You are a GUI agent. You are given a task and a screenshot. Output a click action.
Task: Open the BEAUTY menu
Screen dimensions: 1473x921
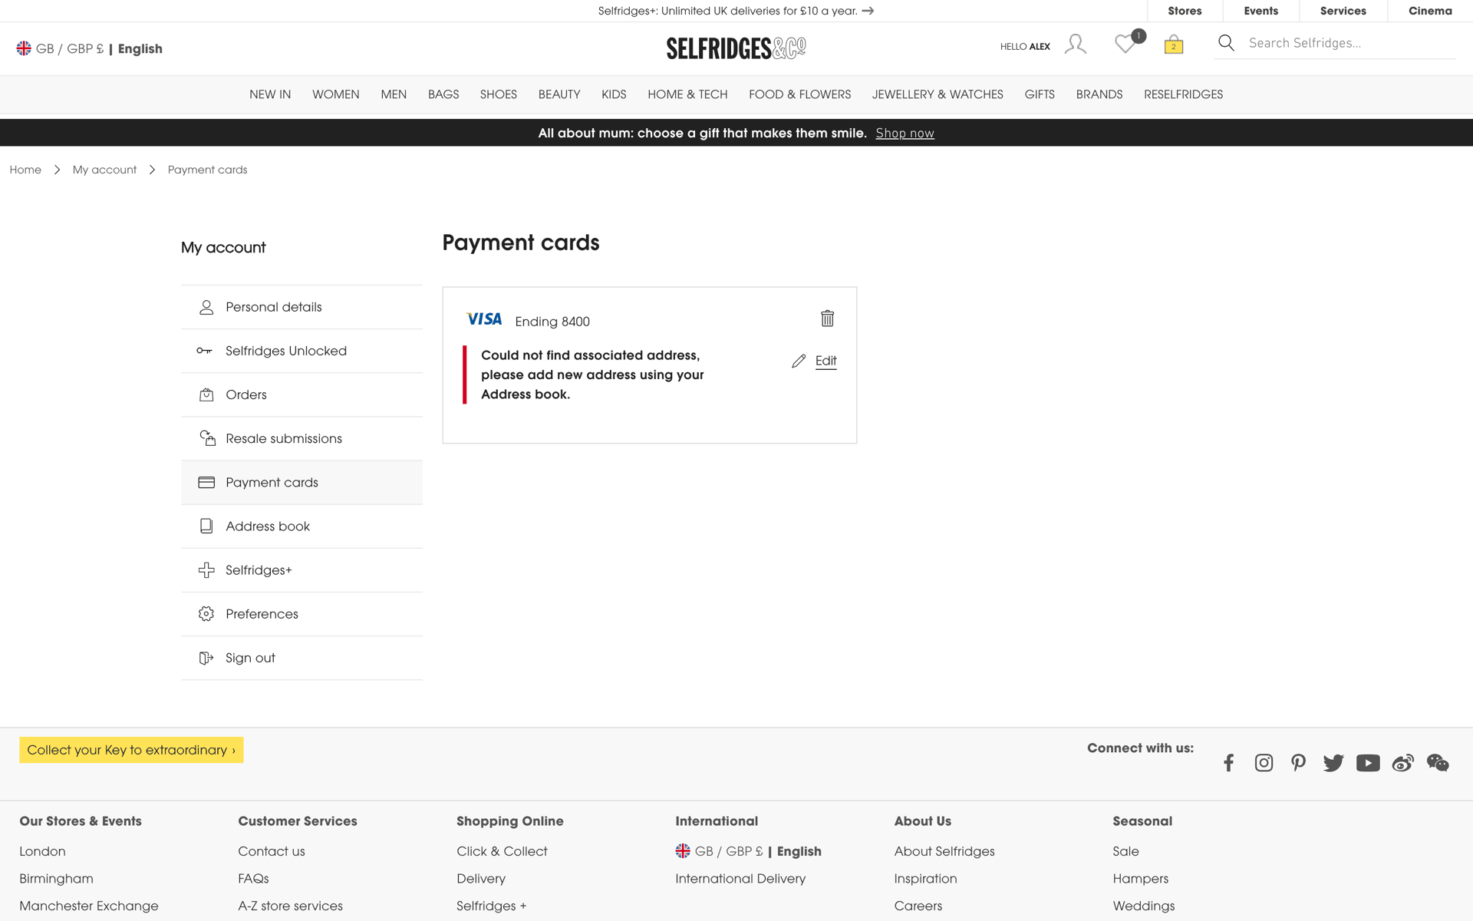559,94
